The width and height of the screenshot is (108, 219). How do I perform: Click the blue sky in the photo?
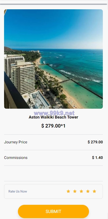(53, 28)
